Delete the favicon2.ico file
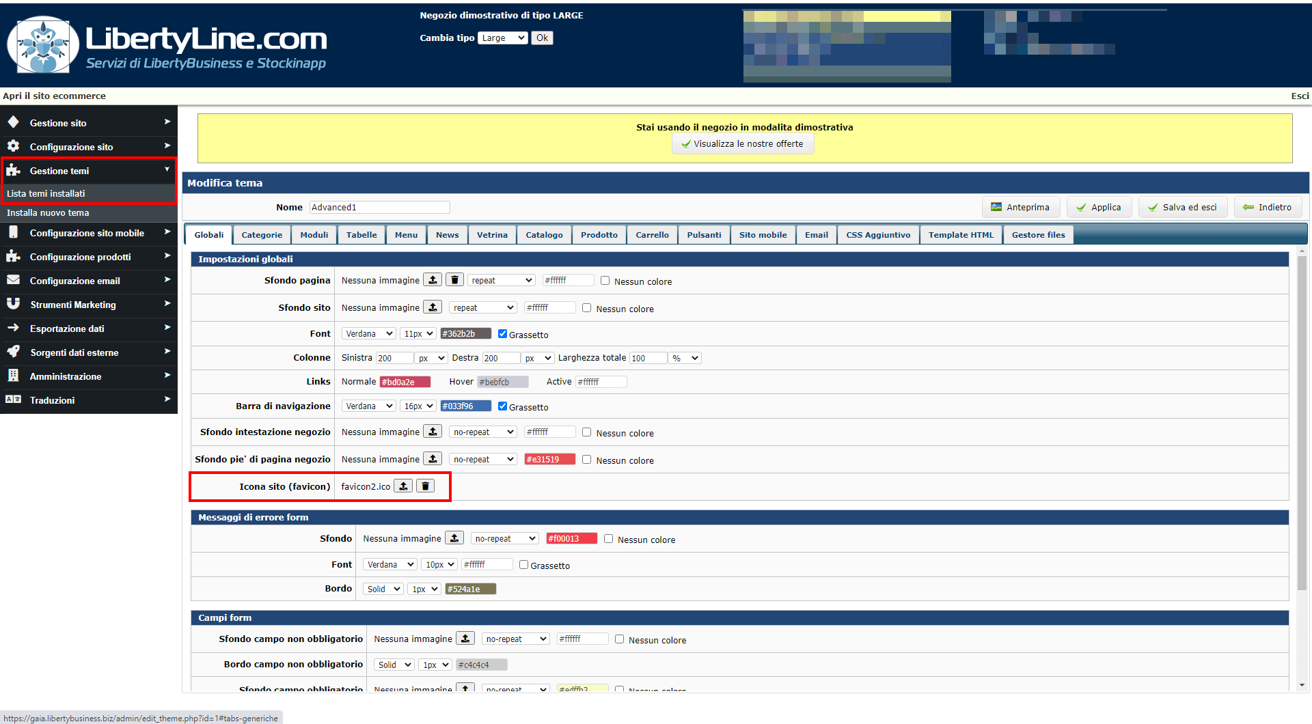The width and height of the screenshot is (1312, 724). click(425, 486)
